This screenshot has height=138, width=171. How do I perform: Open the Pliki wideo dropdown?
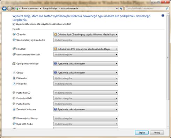coord(86,78)
